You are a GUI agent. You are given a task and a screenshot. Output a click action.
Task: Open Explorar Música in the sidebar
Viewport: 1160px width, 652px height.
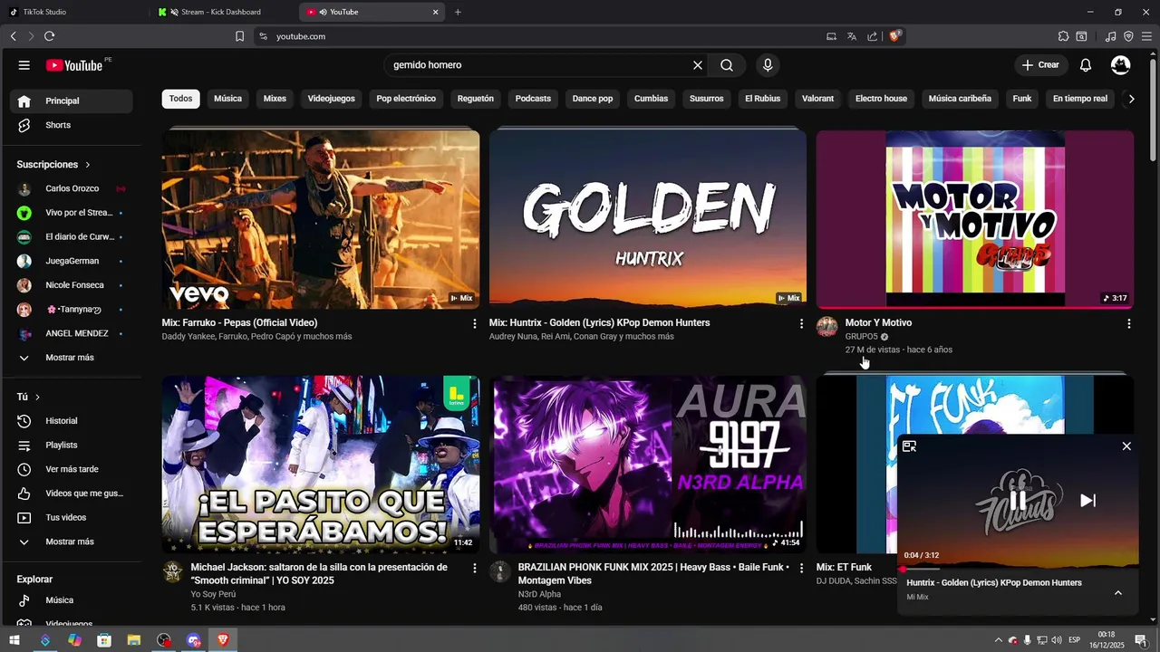pos(71,600)
